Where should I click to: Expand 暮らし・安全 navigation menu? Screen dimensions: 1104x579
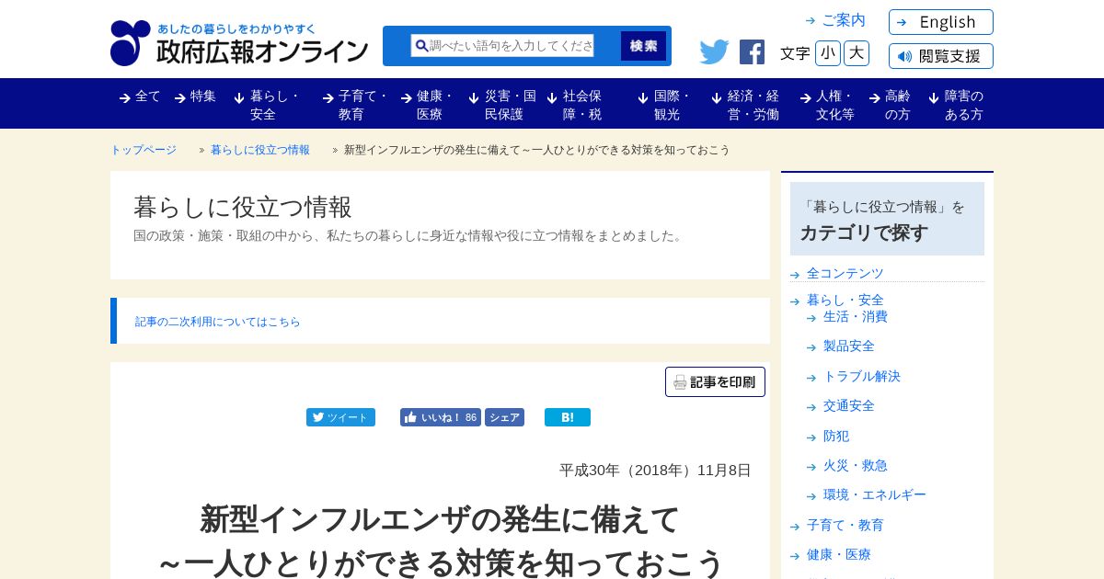pyautogui.click(x=268, y=105)
